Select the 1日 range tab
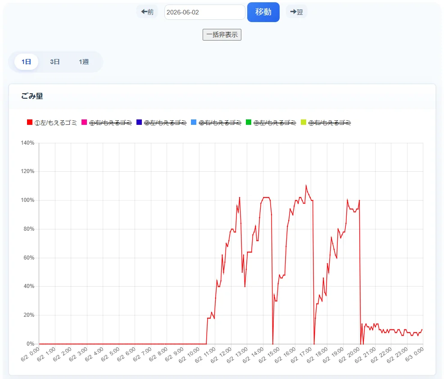 click(26, 62)
